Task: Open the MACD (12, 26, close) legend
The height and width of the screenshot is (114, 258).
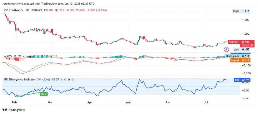Action: tap(18, 57)
